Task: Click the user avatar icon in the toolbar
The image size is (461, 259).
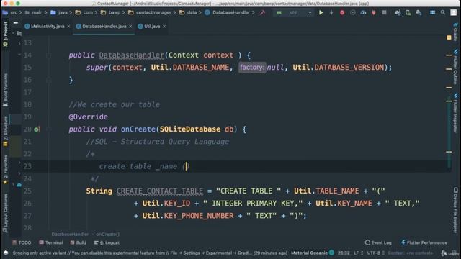Action: pyautogui.click(x=454, y=13)
